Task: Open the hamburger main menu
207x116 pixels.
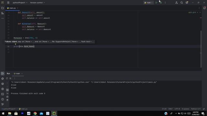Action: [x=8, y=3]
